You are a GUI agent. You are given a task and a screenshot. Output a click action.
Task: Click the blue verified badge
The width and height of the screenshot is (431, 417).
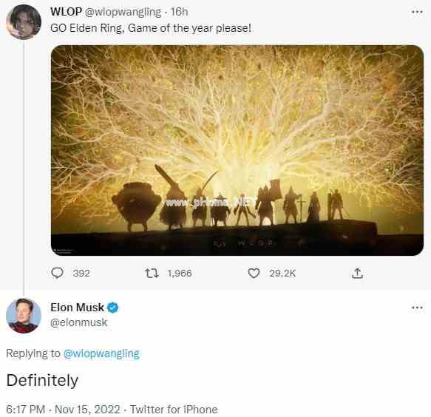pyautogui.click(x=112, y=308)
